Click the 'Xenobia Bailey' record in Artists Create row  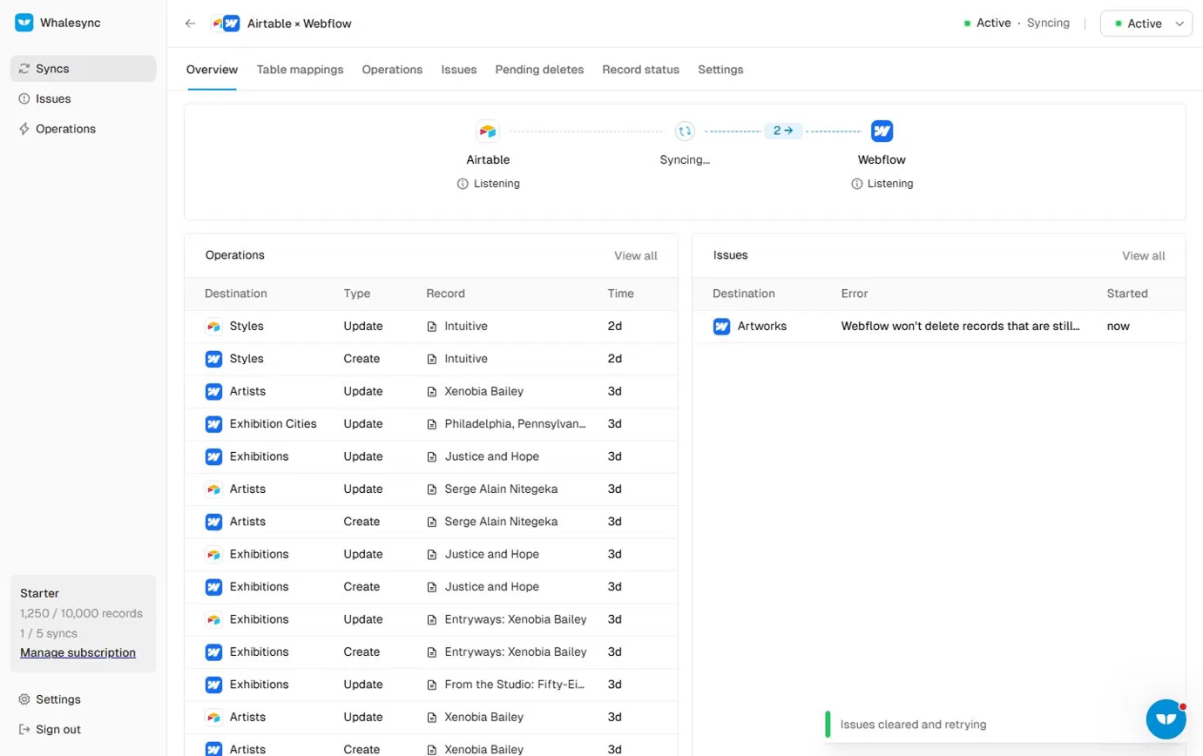484,750
